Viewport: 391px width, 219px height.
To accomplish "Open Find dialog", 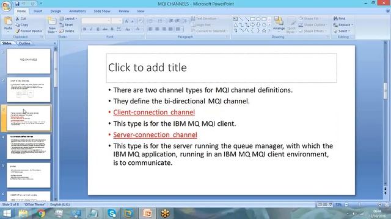I will 340,19.
